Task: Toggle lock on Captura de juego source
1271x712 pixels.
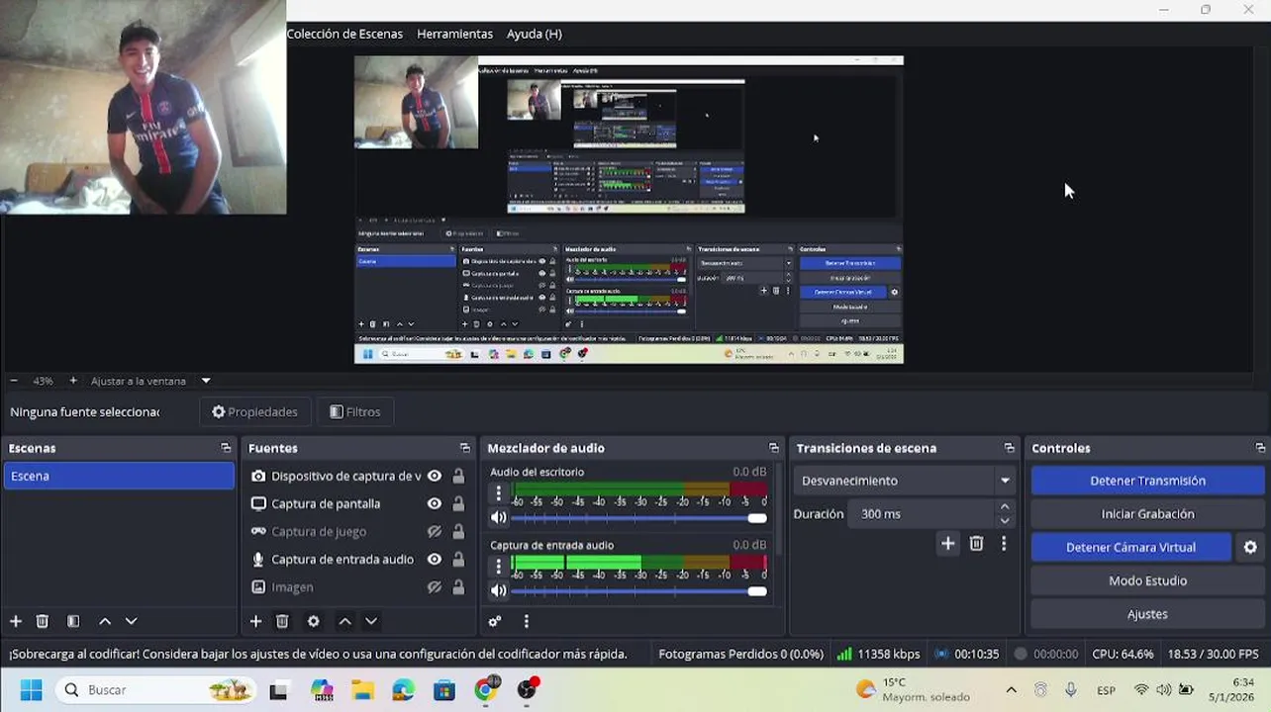Action: coord(458,531)
